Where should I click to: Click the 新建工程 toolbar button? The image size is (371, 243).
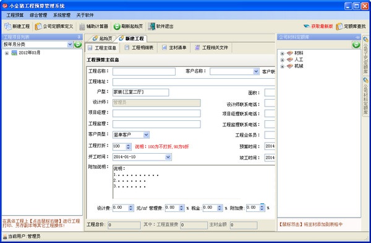click(17, 26)
